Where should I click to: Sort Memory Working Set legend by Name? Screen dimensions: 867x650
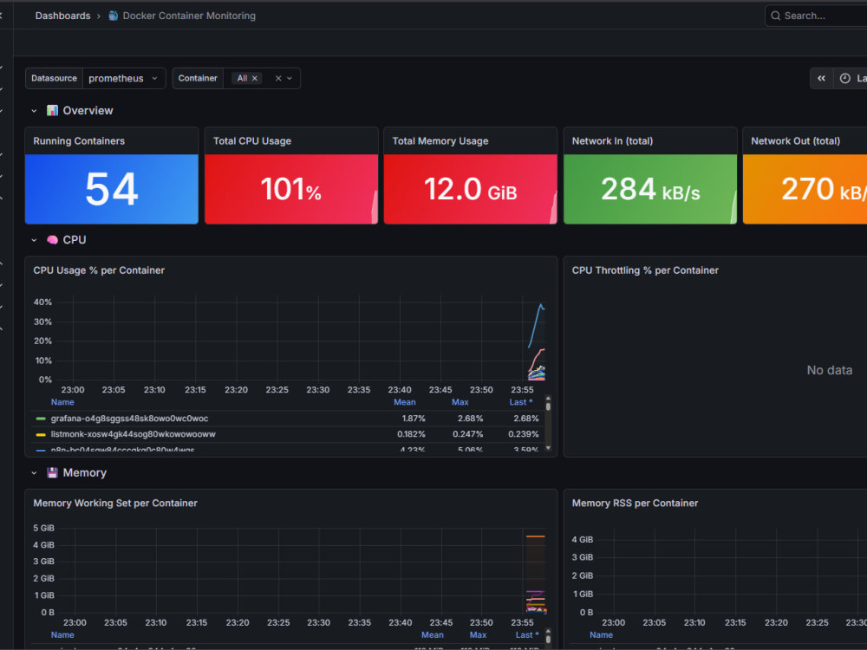pos(62,635)
